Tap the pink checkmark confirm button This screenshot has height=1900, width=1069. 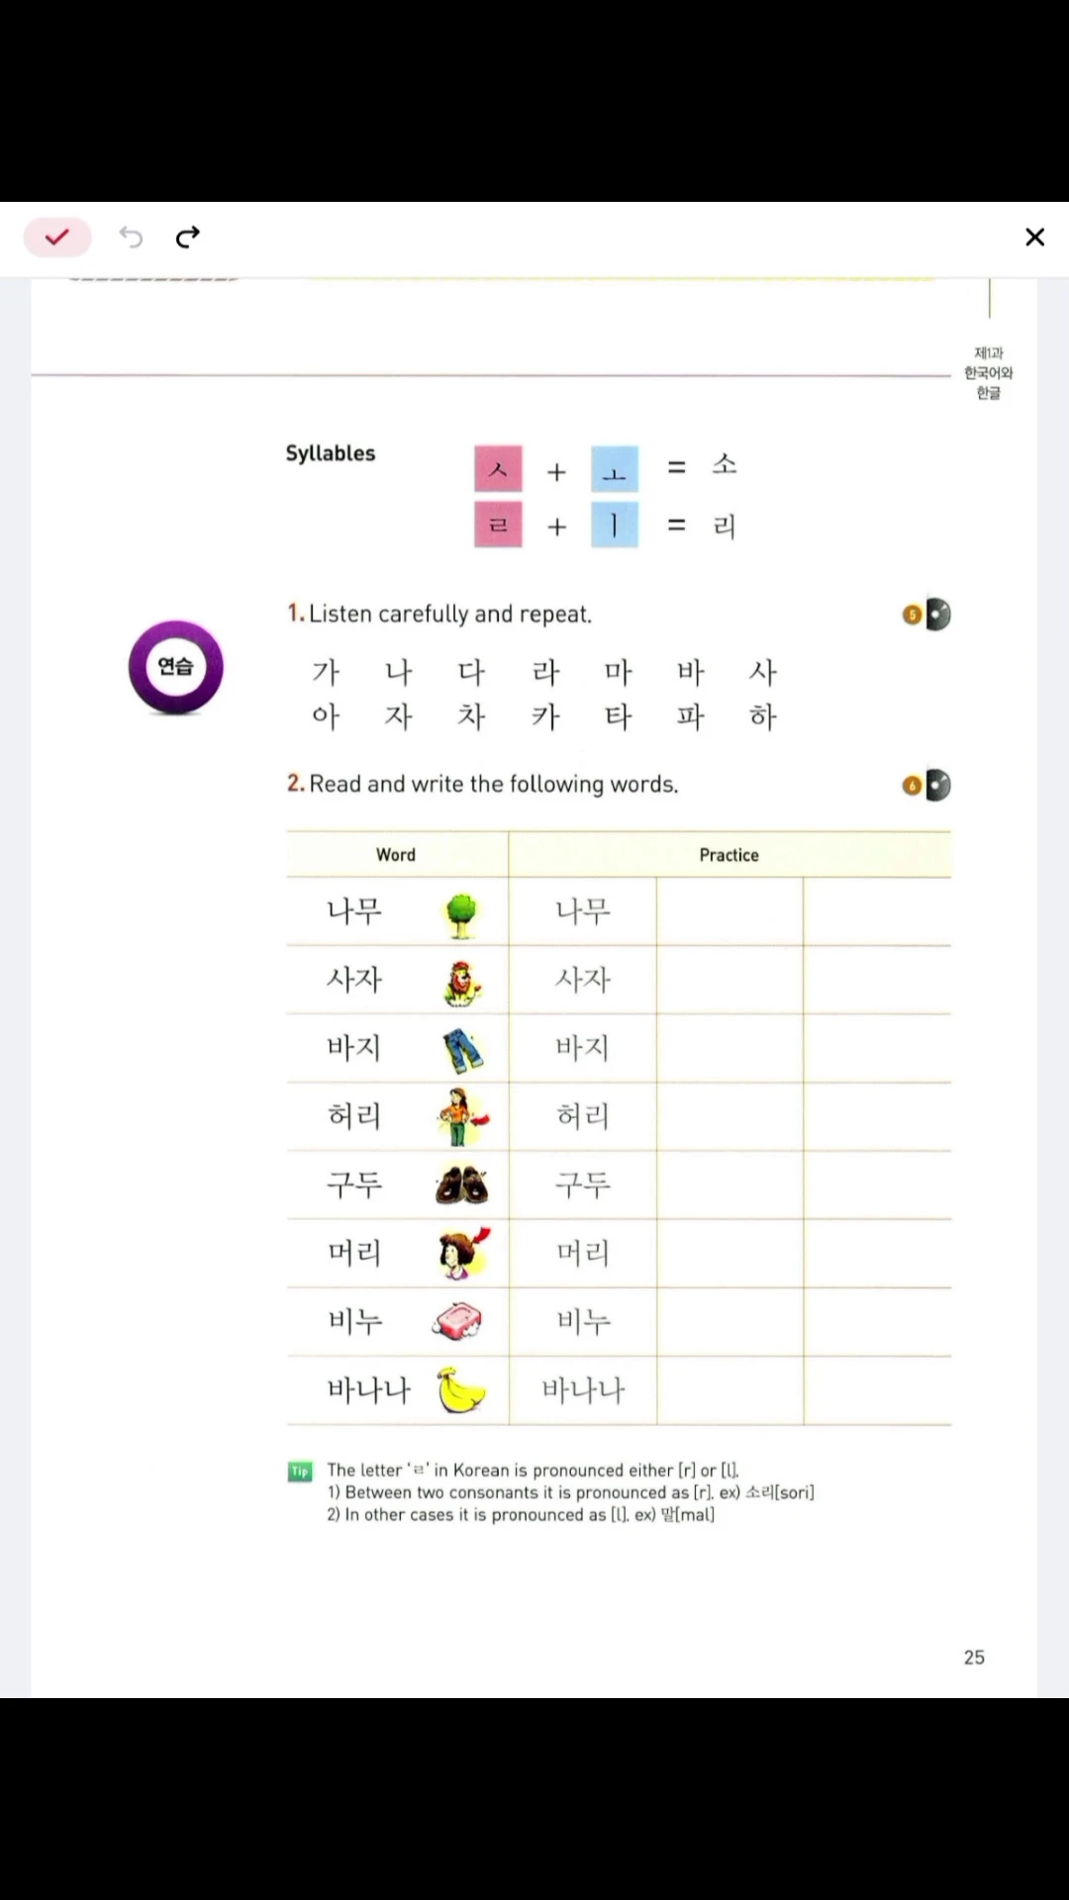[x=57, y=237]
